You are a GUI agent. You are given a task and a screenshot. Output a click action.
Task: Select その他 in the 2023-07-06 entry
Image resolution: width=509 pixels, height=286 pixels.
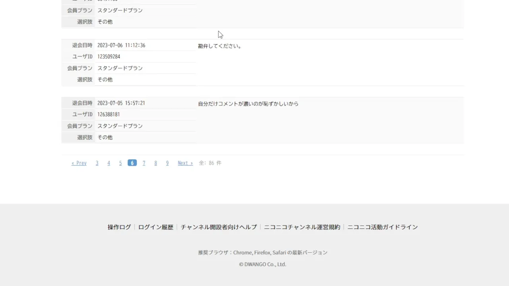105,79
